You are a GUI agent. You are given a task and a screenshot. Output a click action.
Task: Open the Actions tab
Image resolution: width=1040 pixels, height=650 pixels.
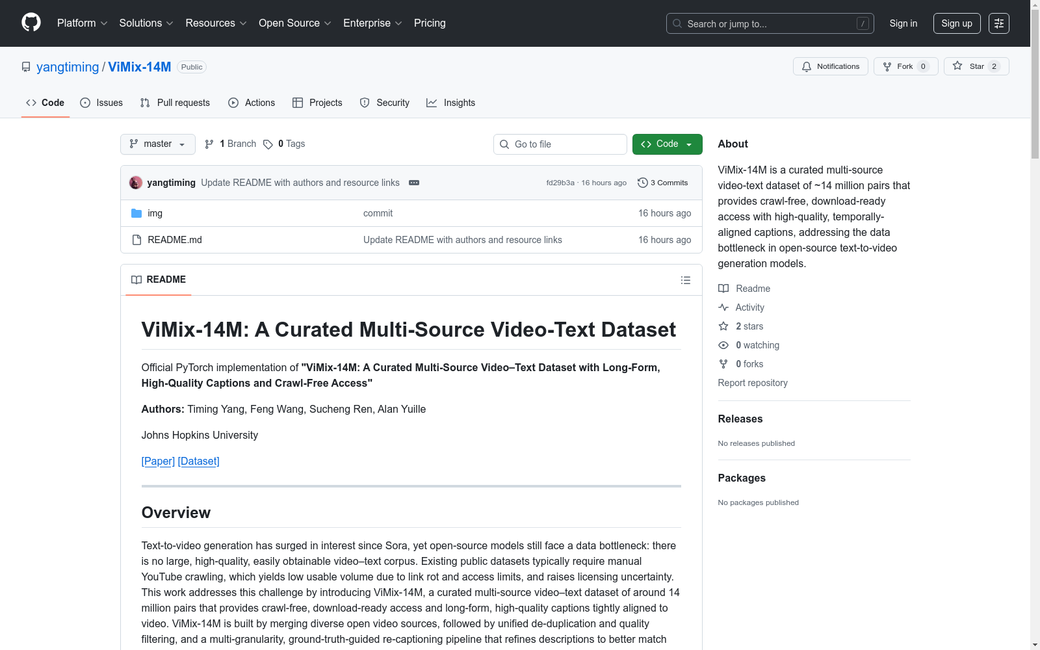(252, 103)
